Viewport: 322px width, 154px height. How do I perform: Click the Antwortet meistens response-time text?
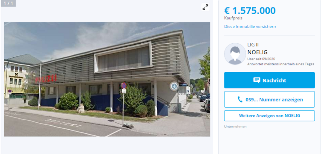coord(281,64)
